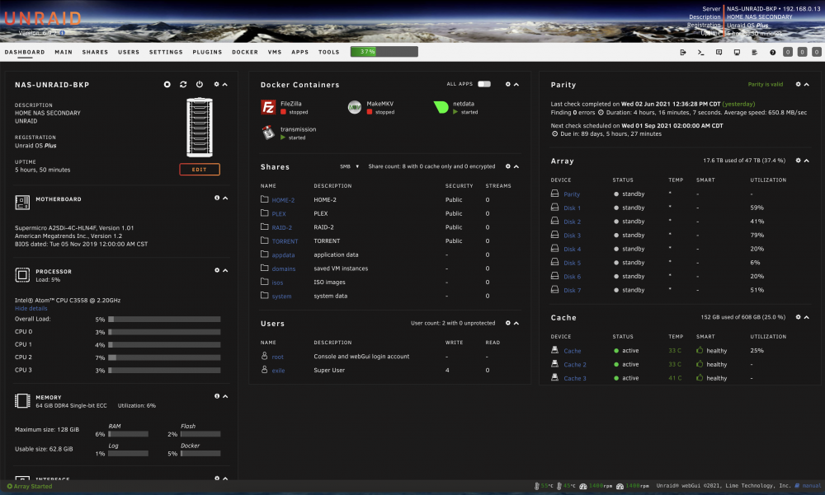The height and width of the screenshot is (495, 825).
Task: Collapse the Motherboard section
Action: pos(225,198)
